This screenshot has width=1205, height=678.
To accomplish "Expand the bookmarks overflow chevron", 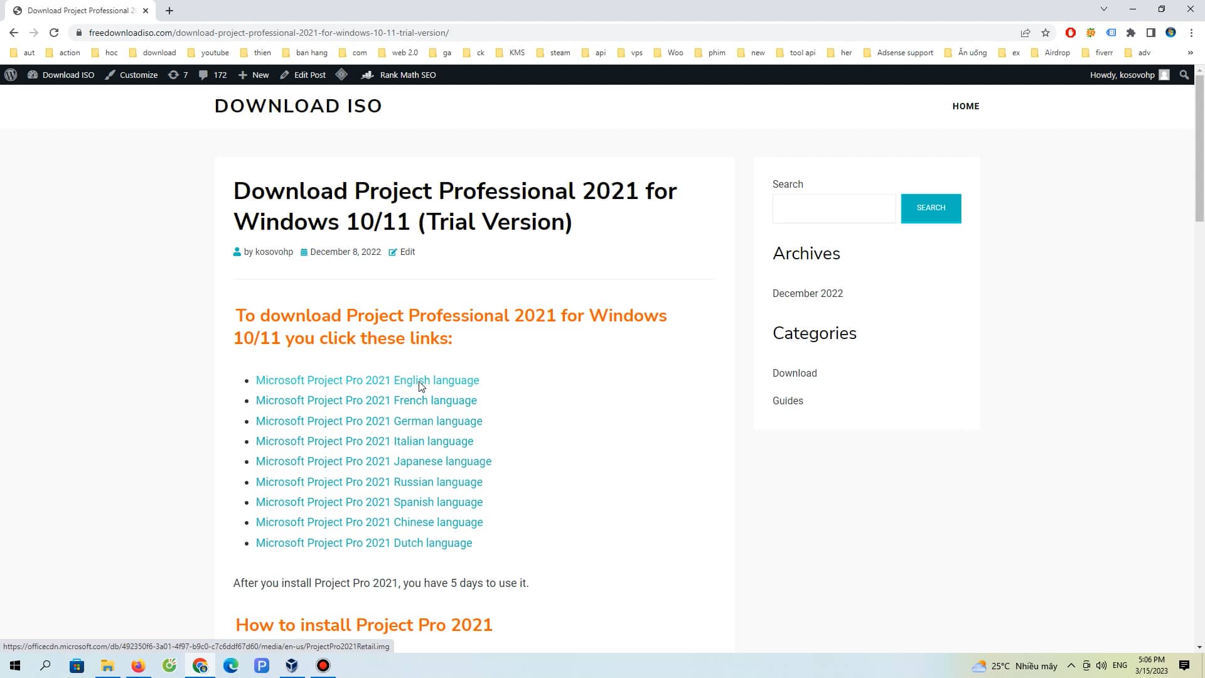I will [x=1190, y=53].
